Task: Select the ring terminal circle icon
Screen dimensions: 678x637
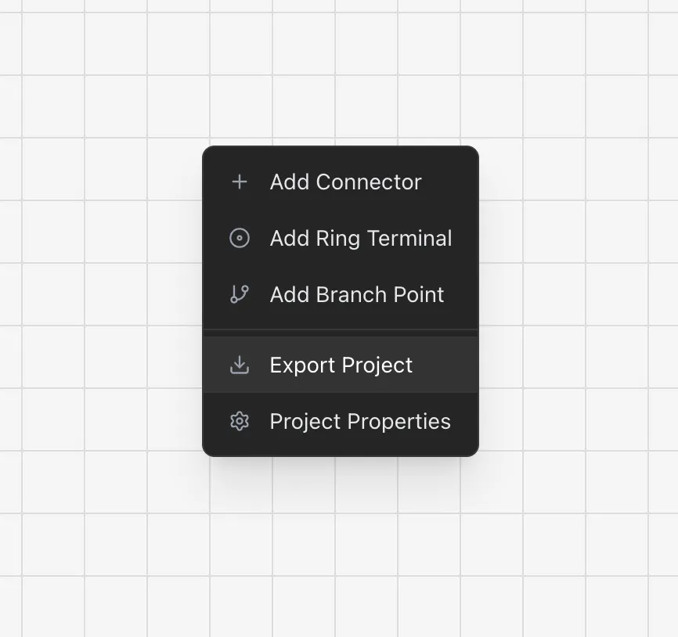Action: coord(240,238)
